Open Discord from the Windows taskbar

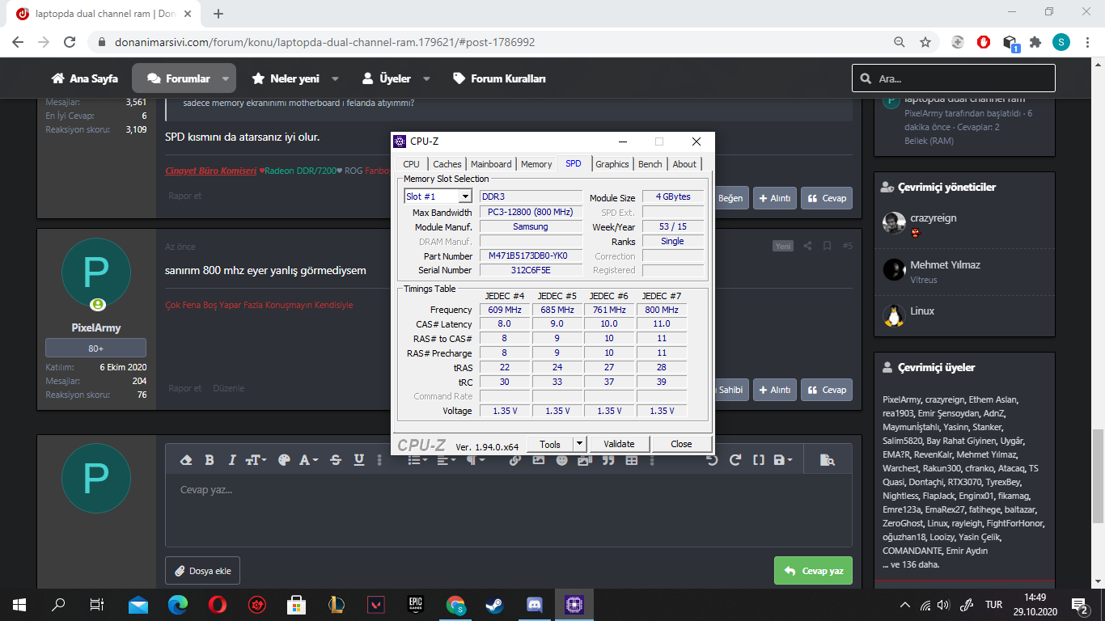tap(535, 604)
